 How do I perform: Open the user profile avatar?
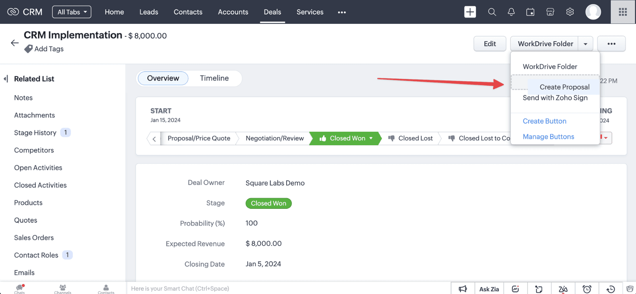click(x=593, y=12)
